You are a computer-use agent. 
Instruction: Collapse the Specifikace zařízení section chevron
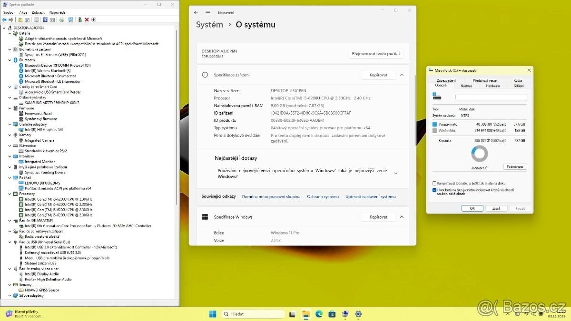[402, 75]
